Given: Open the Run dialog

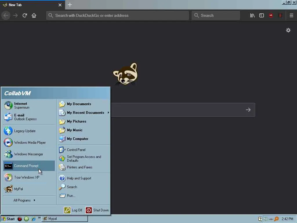Looking at the screenshot, I should (x=84, y=196).
